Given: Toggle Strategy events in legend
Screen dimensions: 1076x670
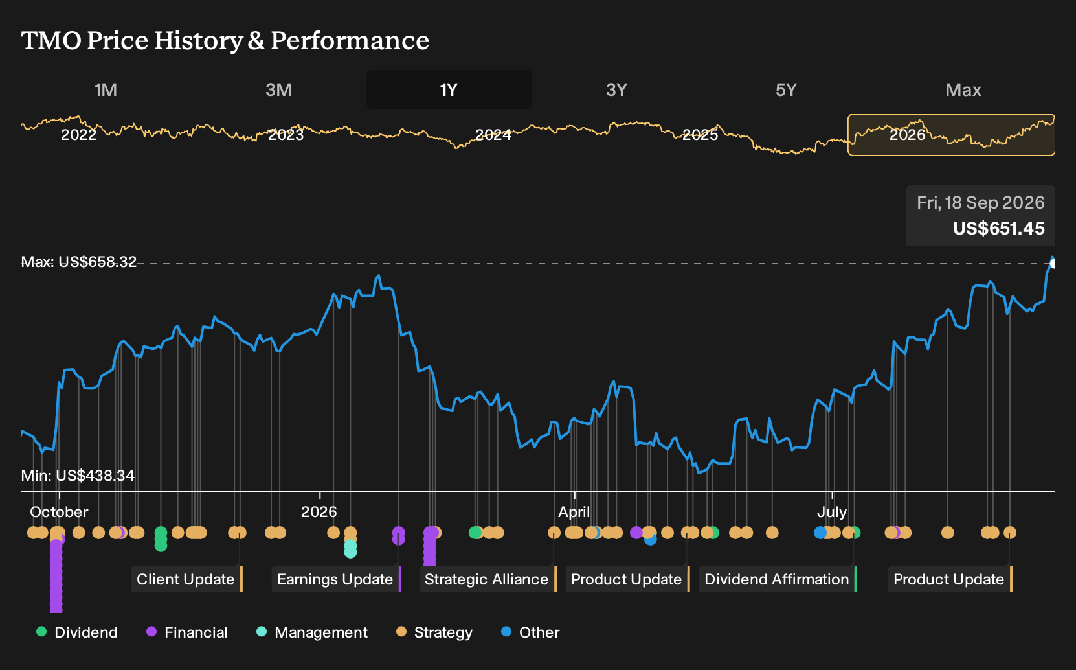Looking at the screenshot, I should pos(434,632).
